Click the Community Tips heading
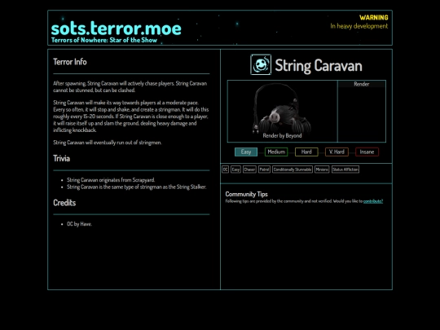This screenshot has width=440, height=330. (x=246, y=194)
